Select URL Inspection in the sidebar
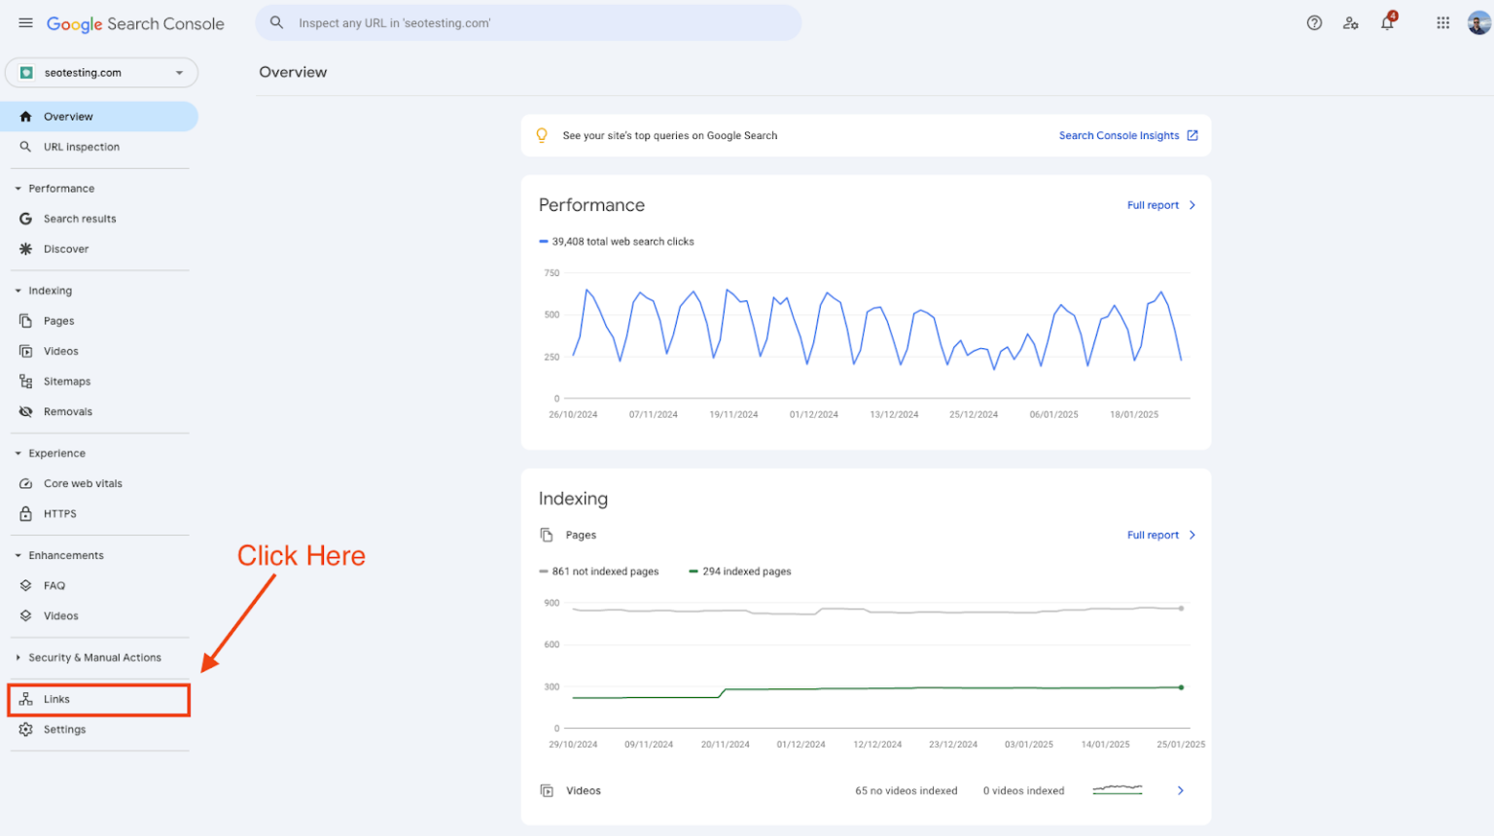This screenshot has height=836, width=1494. pyautogui.click(x=82, y=147)
